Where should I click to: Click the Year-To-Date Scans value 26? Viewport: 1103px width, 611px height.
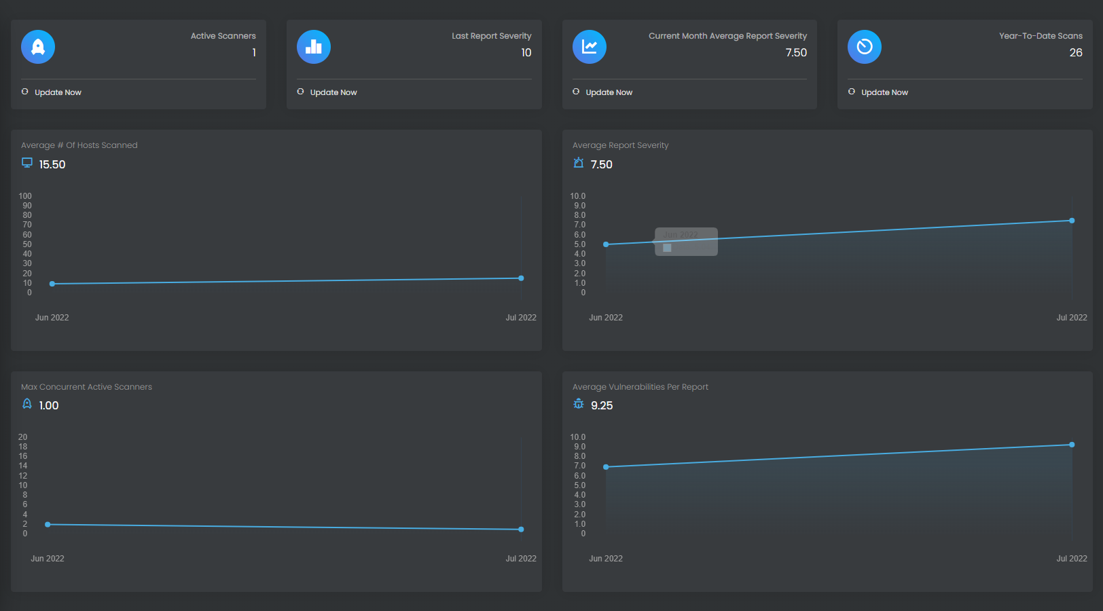click(x=1076, y=52)
